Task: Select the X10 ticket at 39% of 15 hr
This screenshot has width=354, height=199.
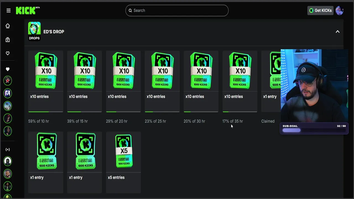Action: coord(85,70)
